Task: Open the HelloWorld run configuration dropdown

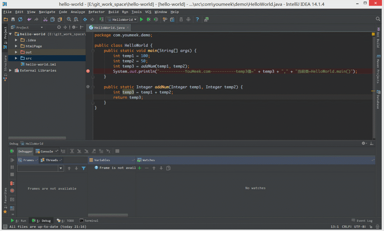Action: 122,19
